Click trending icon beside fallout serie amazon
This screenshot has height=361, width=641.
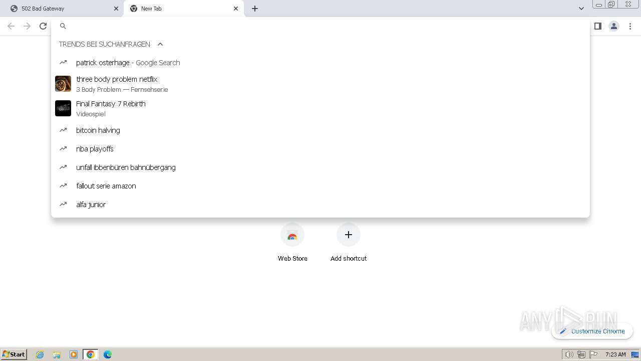pos(63,186)
